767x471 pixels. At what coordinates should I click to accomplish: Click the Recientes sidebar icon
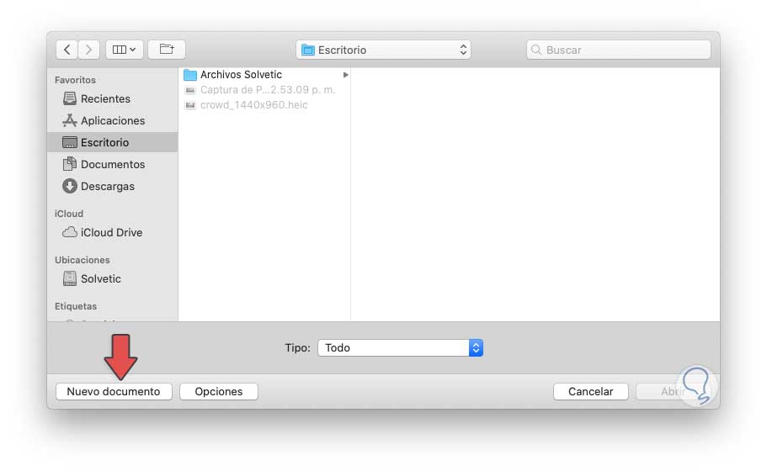(70, 98)
